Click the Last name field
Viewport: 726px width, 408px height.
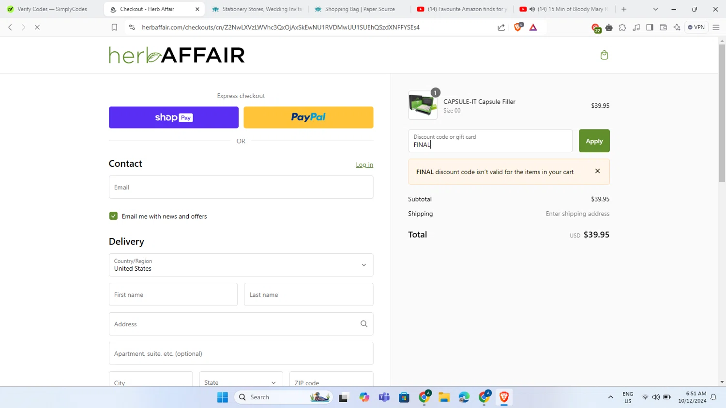(309, 294)
